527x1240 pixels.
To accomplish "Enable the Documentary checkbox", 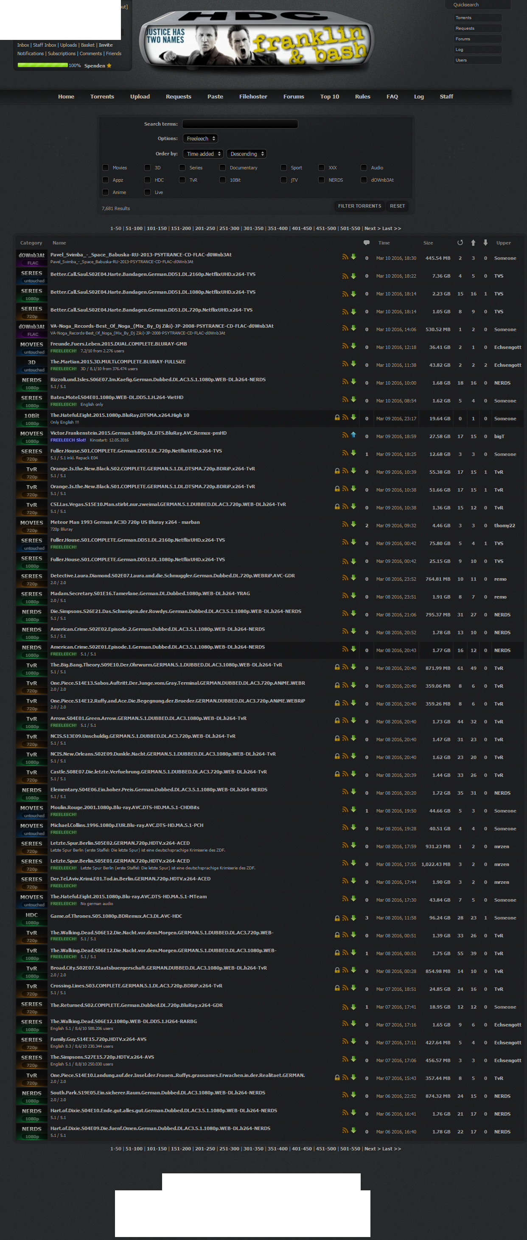I will click(222, 168).
